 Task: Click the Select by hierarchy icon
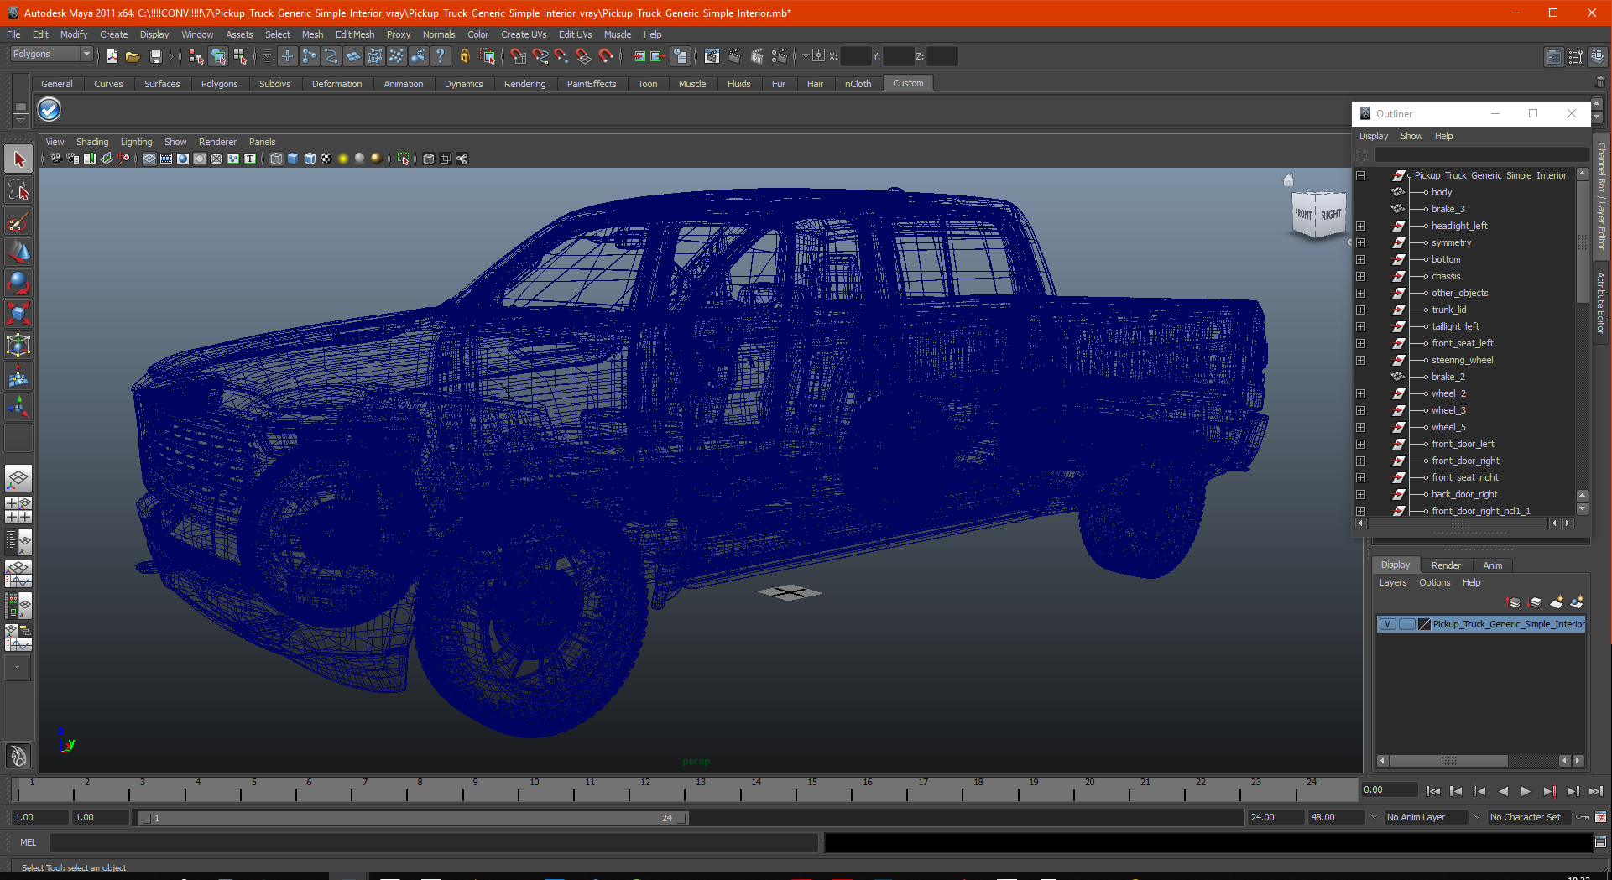coord(196,56)
